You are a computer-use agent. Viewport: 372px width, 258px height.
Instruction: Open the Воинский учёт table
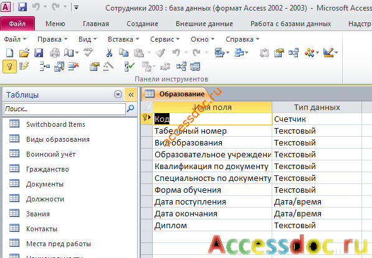50,154
